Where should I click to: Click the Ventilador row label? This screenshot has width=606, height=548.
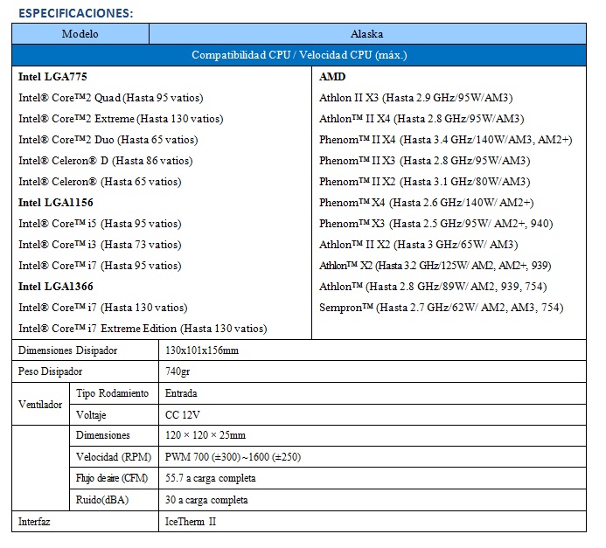tap(40, 405)
